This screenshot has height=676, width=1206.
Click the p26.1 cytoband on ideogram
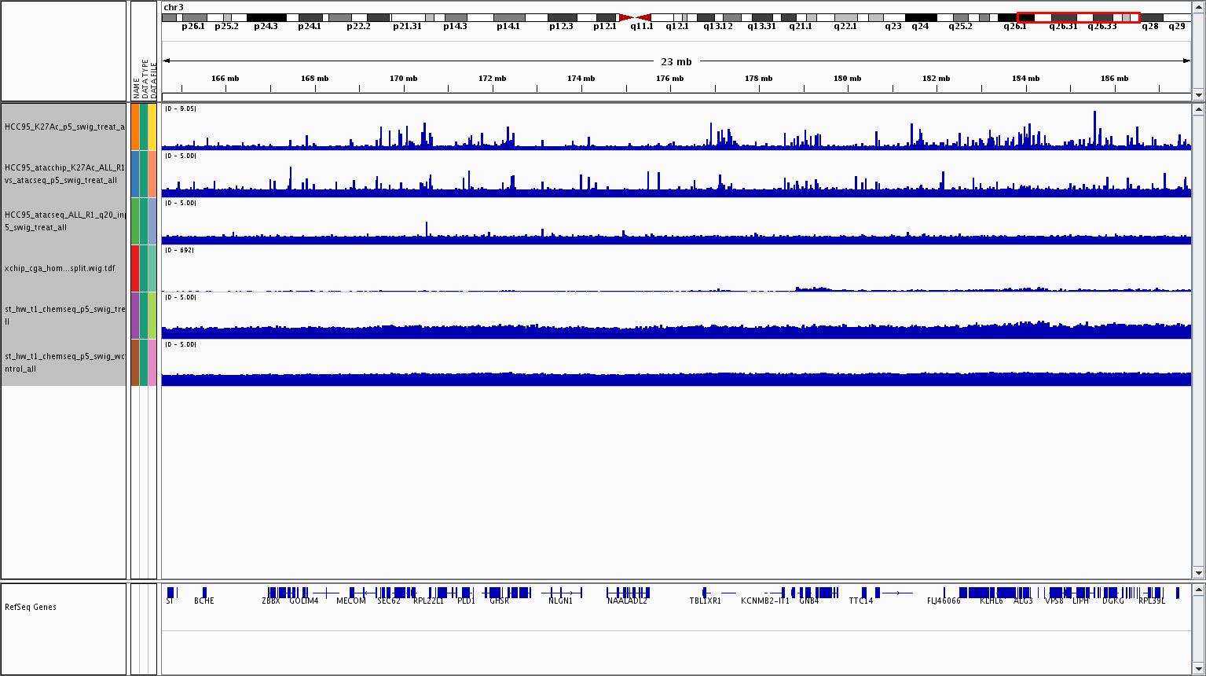(x=193, y=17)
